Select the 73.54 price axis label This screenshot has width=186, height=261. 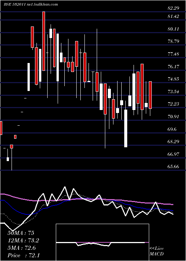173,92
